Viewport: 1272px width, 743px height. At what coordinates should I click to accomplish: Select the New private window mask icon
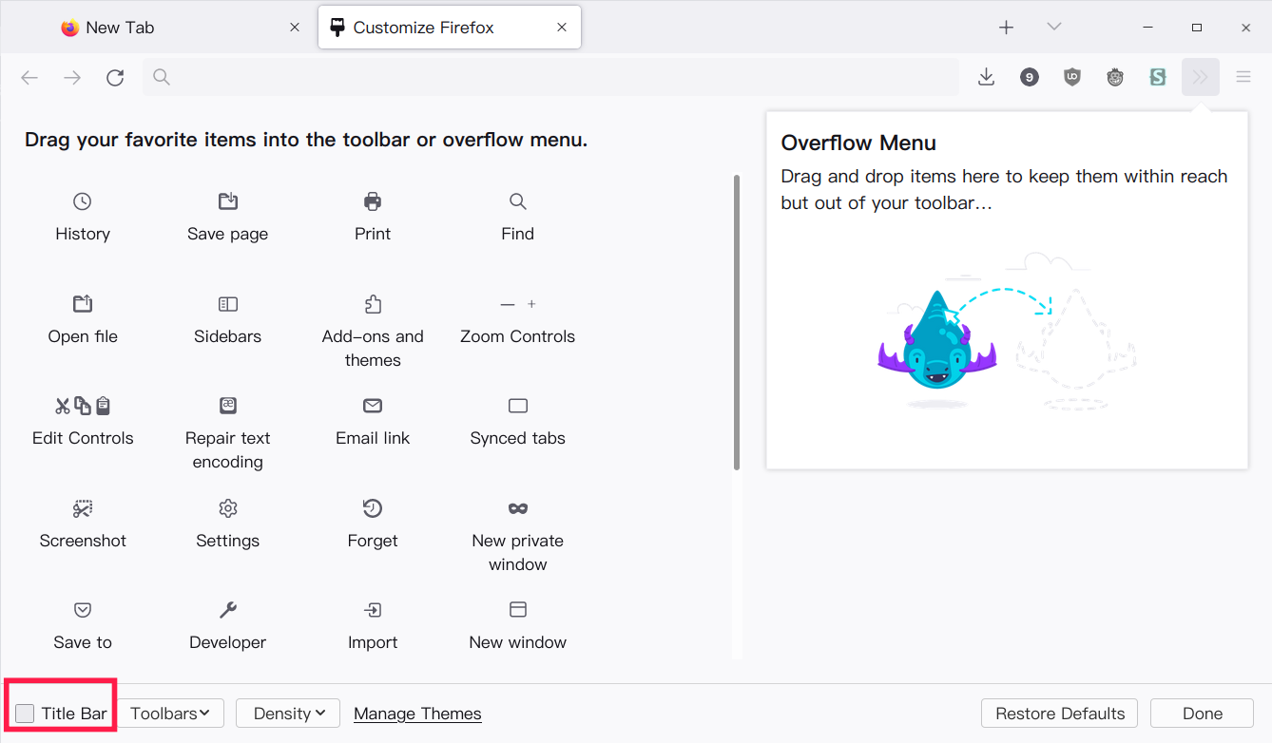[518, 508]
